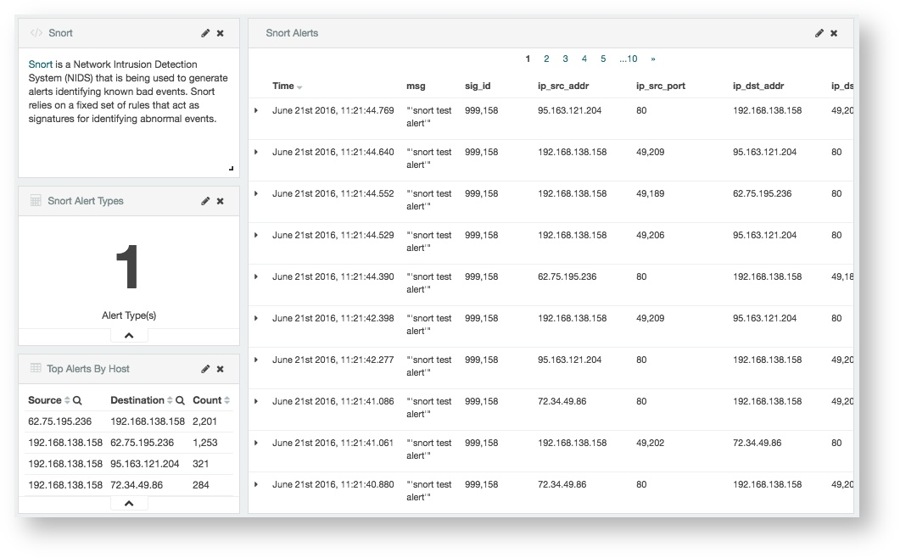Edit the Snort Alerts panel via pencil icon

[x=818, y=32]
